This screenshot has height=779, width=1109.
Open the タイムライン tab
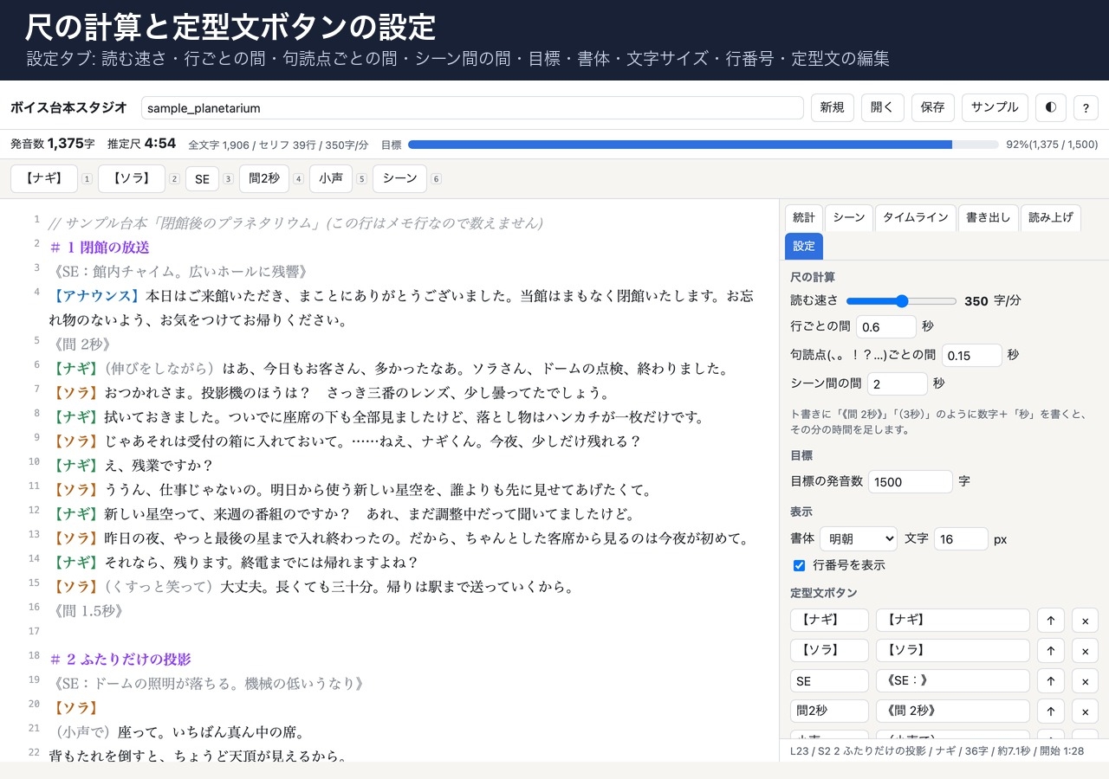[915, 218]
